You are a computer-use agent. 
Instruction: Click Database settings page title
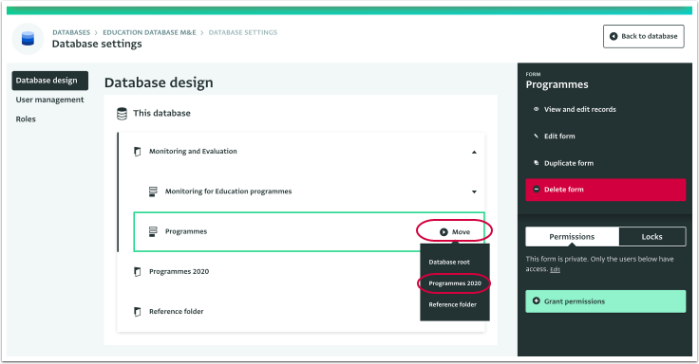(97, 44)
